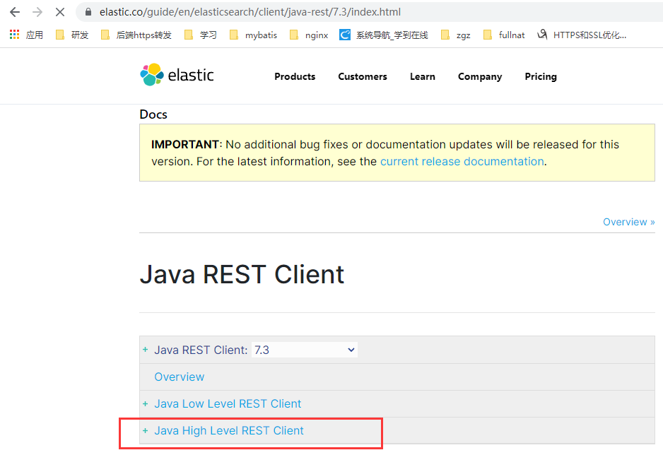This screenshot has width=663, height=467.
Task: Open the 研发 bookmark folder
Action: pos(72,35)
